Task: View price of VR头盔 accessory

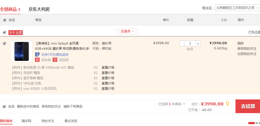Action: 108,83
